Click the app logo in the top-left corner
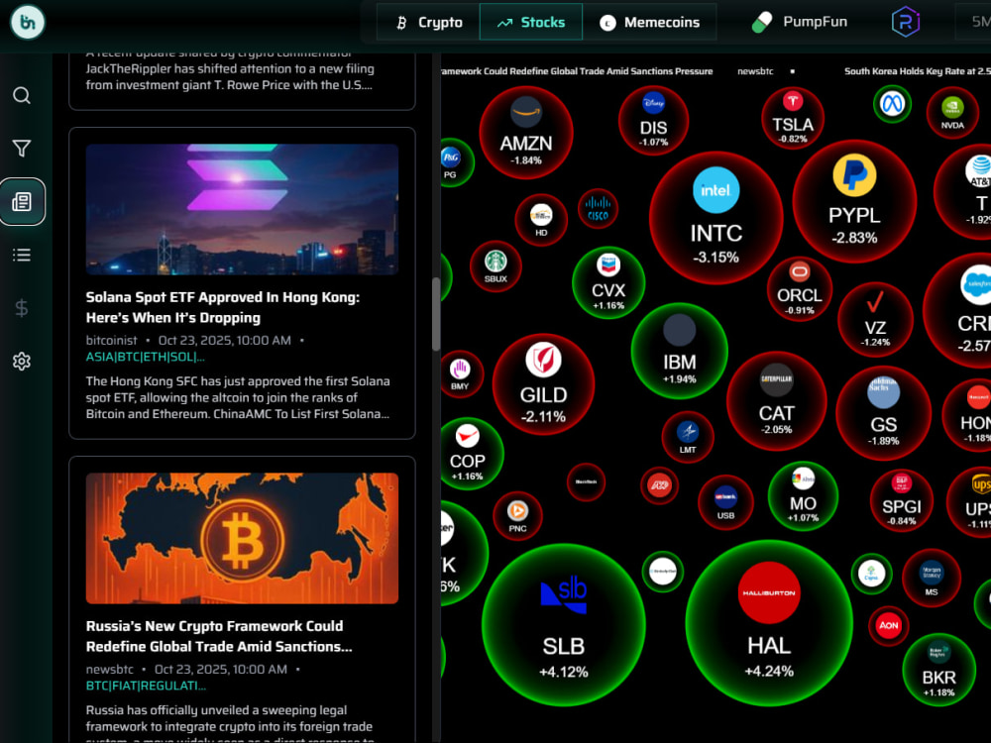The width and height of the screenshot is (991, 743). (28, 22)
